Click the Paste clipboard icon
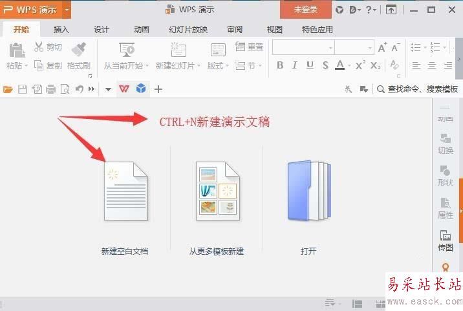 coord(17,50)
